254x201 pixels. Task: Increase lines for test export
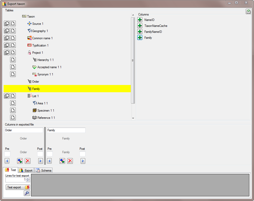pos(28,179)
